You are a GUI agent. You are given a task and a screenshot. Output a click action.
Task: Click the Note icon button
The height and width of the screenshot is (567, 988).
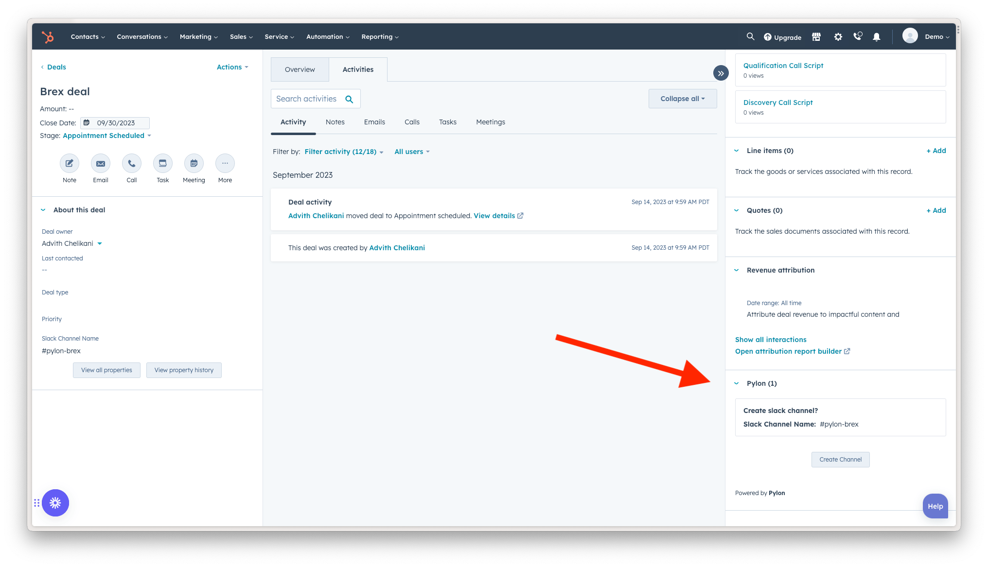coord(70,163)
